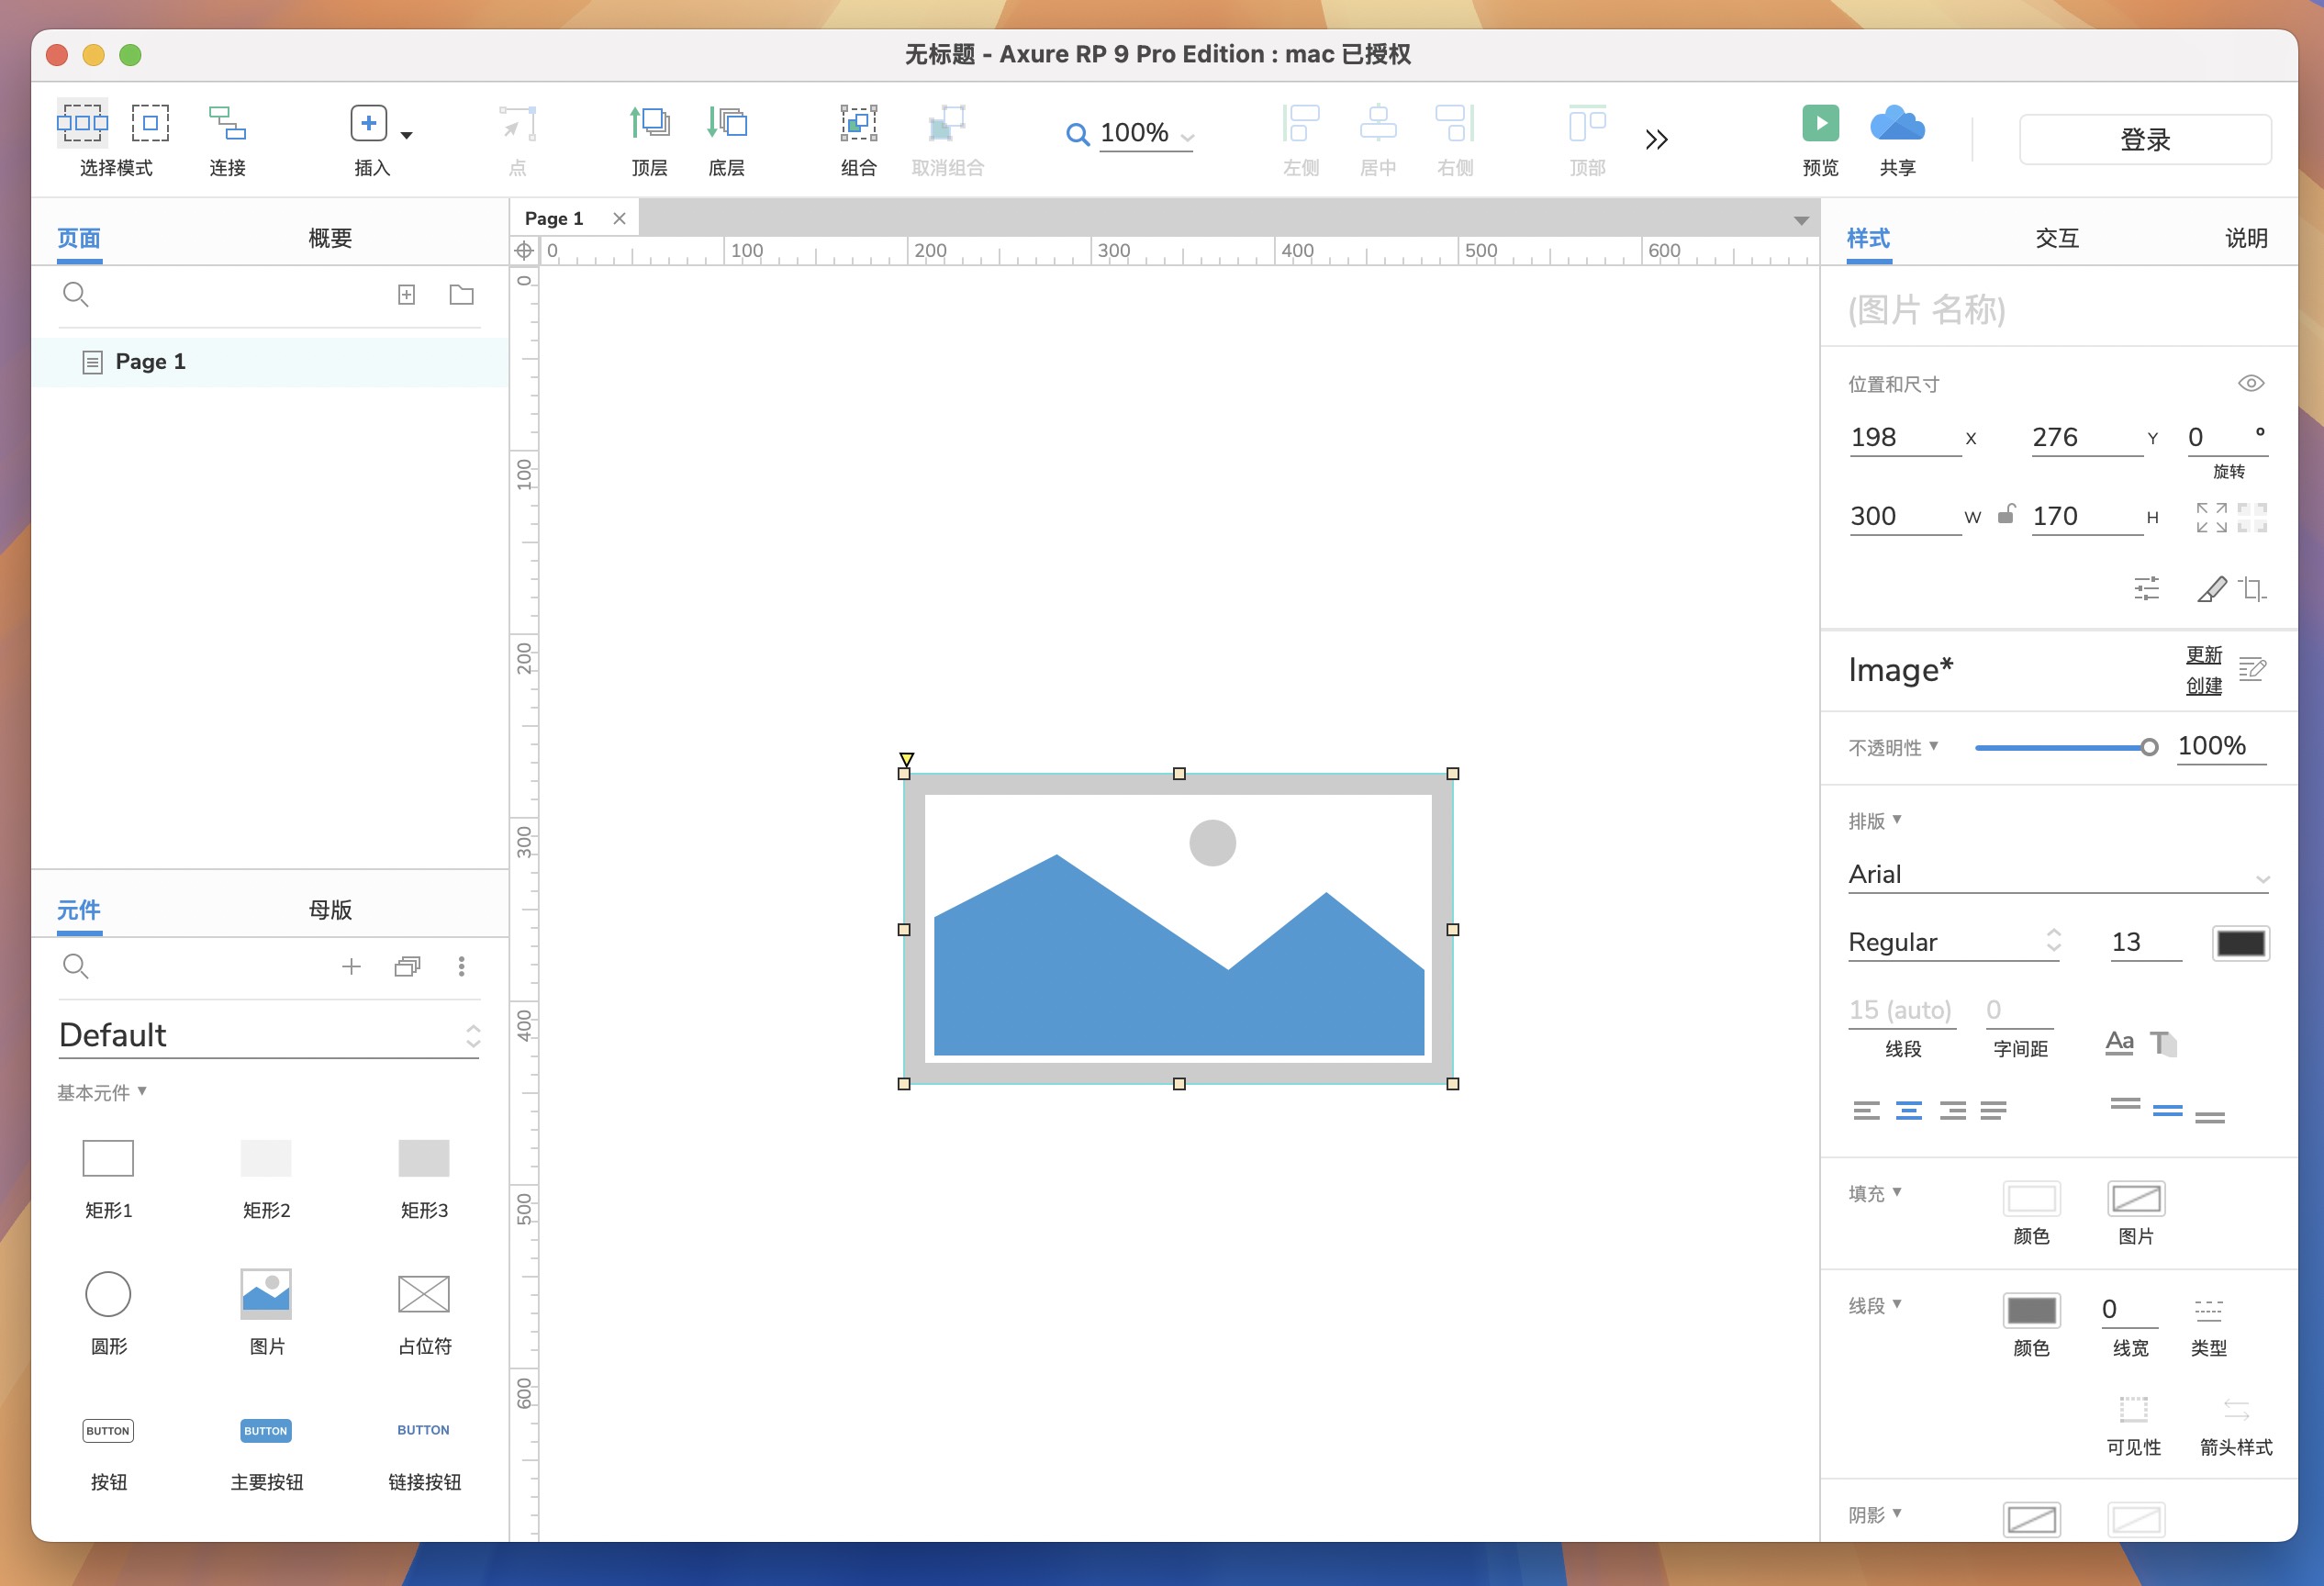Screen dimensions: 2324x1586
Task: Toggle justify text alignment
Action: pyautogui.click(x=1993, y=1110)
